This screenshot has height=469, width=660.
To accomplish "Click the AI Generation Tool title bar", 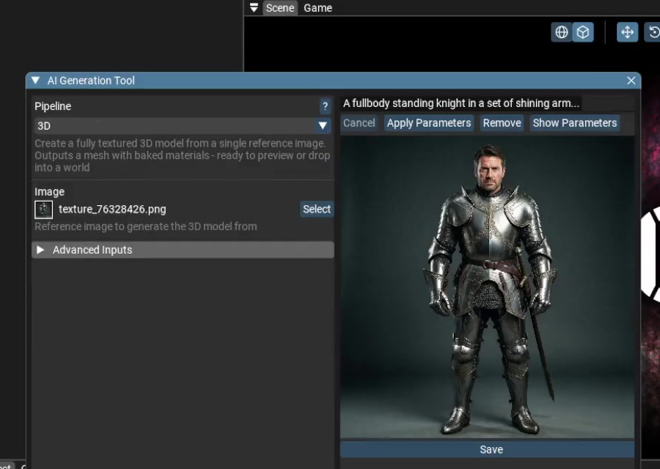I will [x=334, y=81].
